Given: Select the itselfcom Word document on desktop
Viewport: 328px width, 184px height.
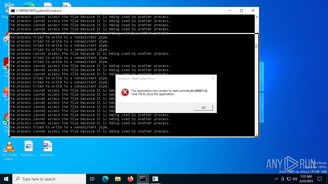Looking at the screenshot, I should coord(47,148).
